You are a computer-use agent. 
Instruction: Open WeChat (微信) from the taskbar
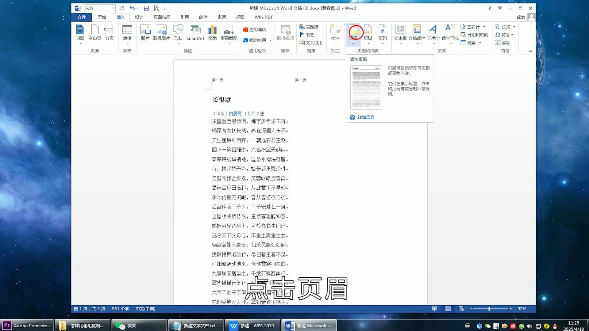(x=139, y=325)
